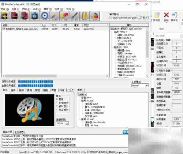The image size is (183, 154).
Task: Click the EMPTY list toolbar icon
Action: [25, 16]
